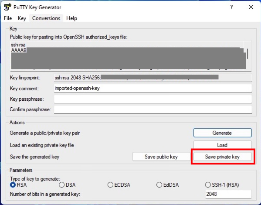Screen dimensions: 261x205
Task: Click Save private key button
Action: pyautogui.click(x=222, y=157)
